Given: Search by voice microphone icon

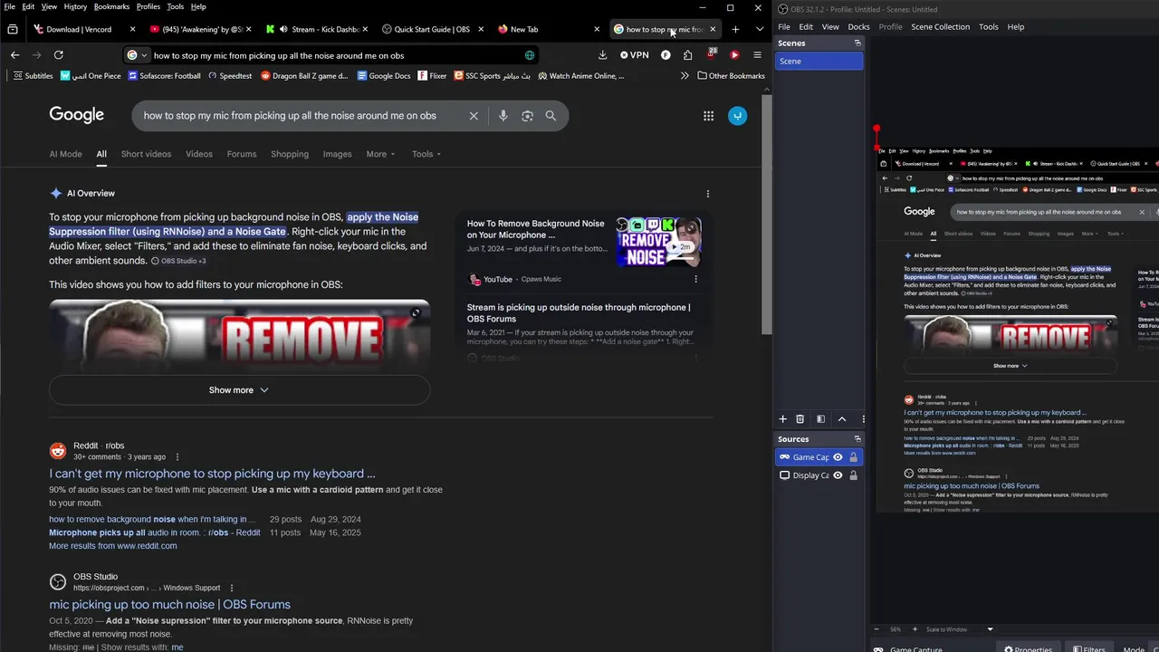Looking at the screenshot, I should click(503, 116).
